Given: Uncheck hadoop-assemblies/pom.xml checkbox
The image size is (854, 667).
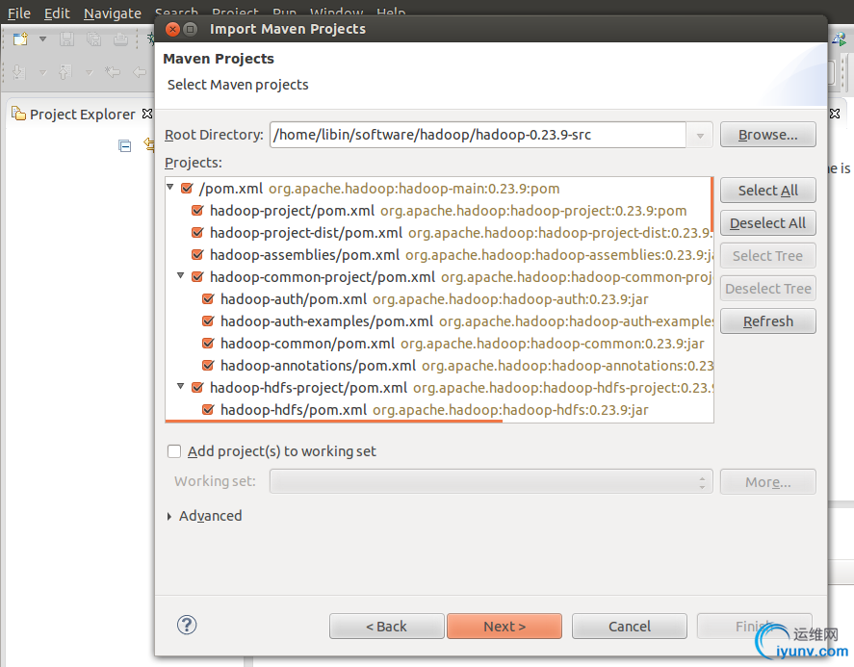Looking at the screenshot, I should [197, 255].
